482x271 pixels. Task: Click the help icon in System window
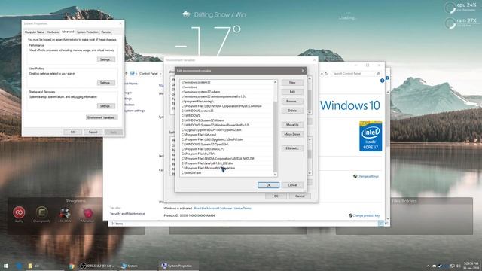point(382,81)
